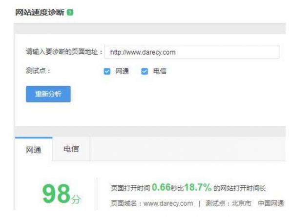Toggle the 电信 test point checkbox
This screenshot has height=217, width=293.
pos(145,71)
